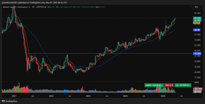Click the Jul label between 2022 and 2023
205x104 pixels.
click(70, 96)
